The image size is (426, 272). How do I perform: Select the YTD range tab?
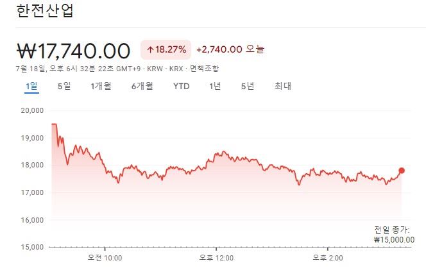pos(182,86)
